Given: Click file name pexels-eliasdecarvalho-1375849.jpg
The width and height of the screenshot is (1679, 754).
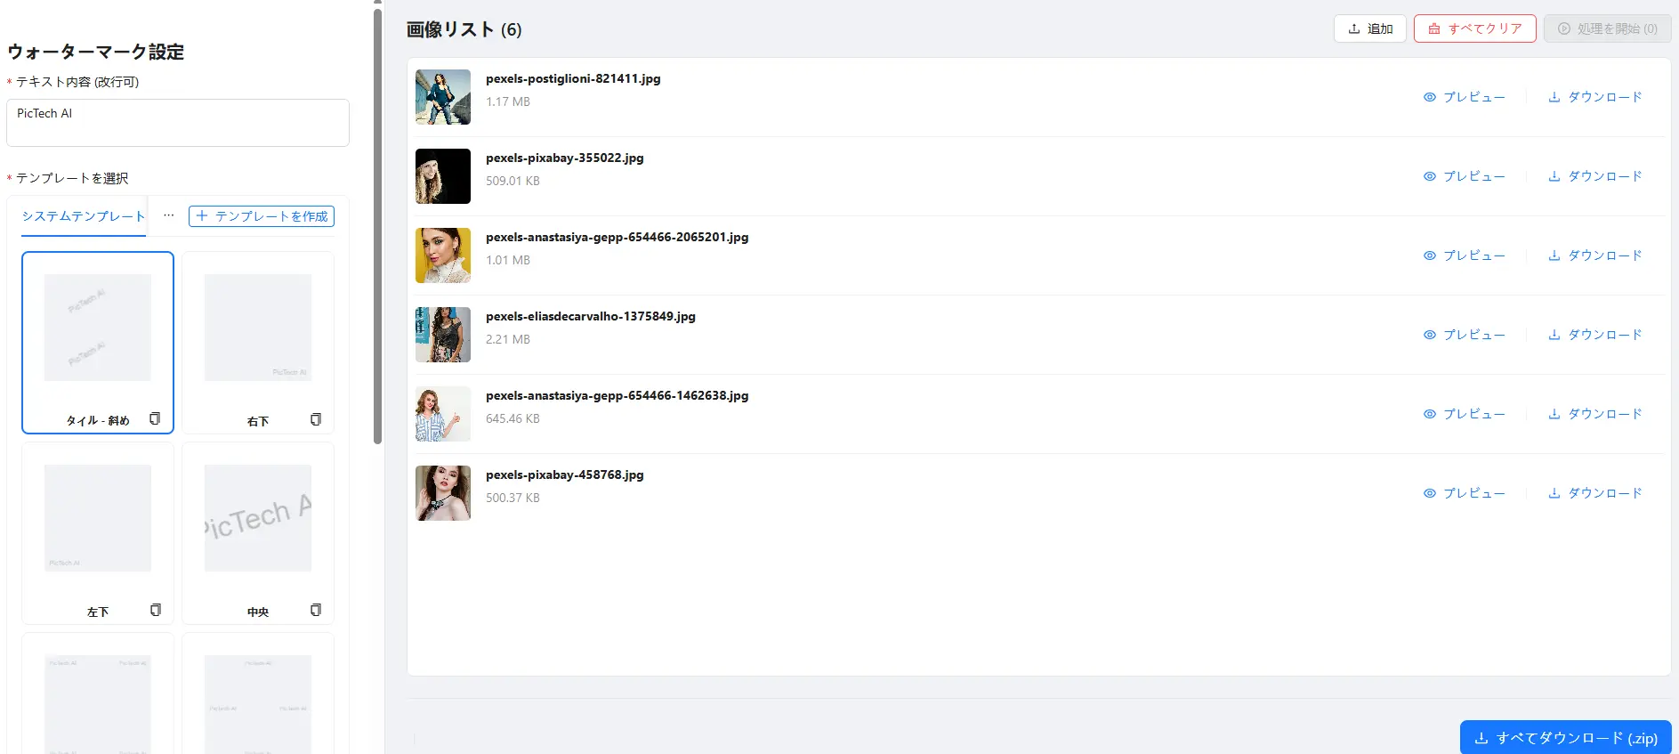Looking at the screenshot, I should (x=591, y=316).
